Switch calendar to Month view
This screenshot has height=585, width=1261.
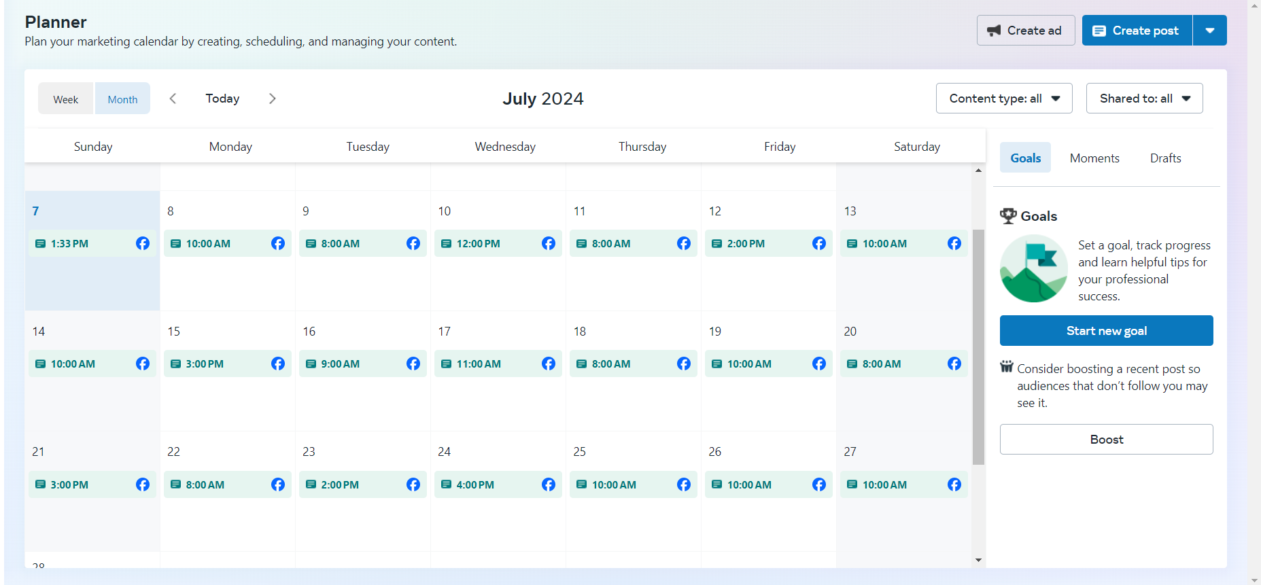point(122,99)
